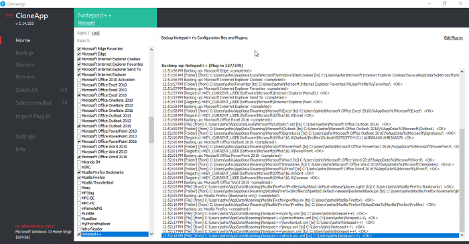This screenshot has width=469, height=244.
Task: Click the Edit Plug-in link
Action: point(453,38)
